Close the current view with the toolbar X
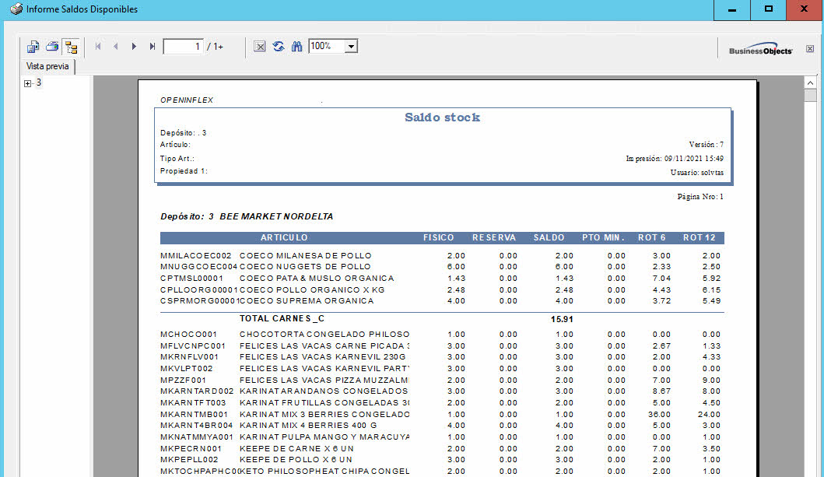824x477 pixels. coord(810,49)
